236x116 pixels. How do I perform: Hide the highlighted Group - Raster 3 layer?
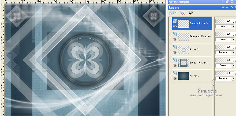pos(175,26)
